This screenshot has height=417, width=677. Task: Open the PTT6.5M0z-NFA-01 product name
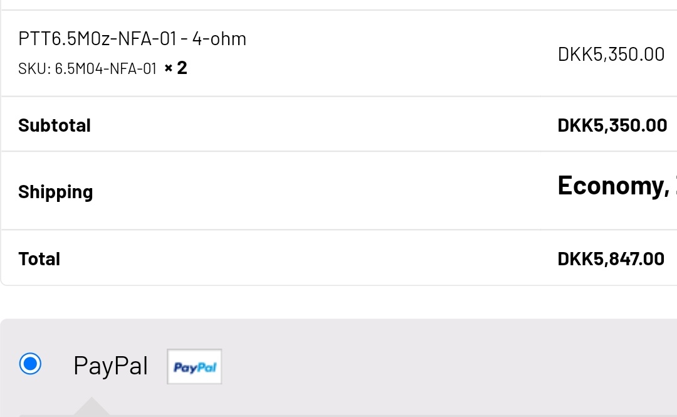tap(98, 39)
